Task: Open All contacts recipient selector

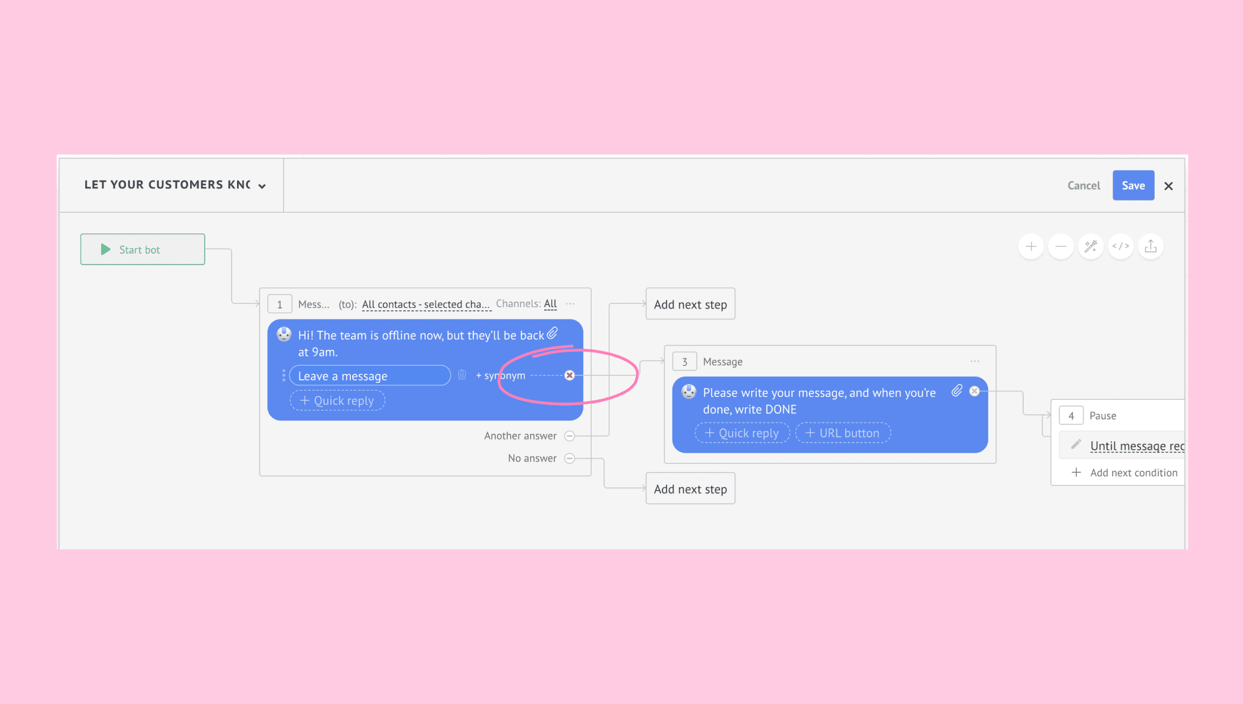Action: pos(426,304)
